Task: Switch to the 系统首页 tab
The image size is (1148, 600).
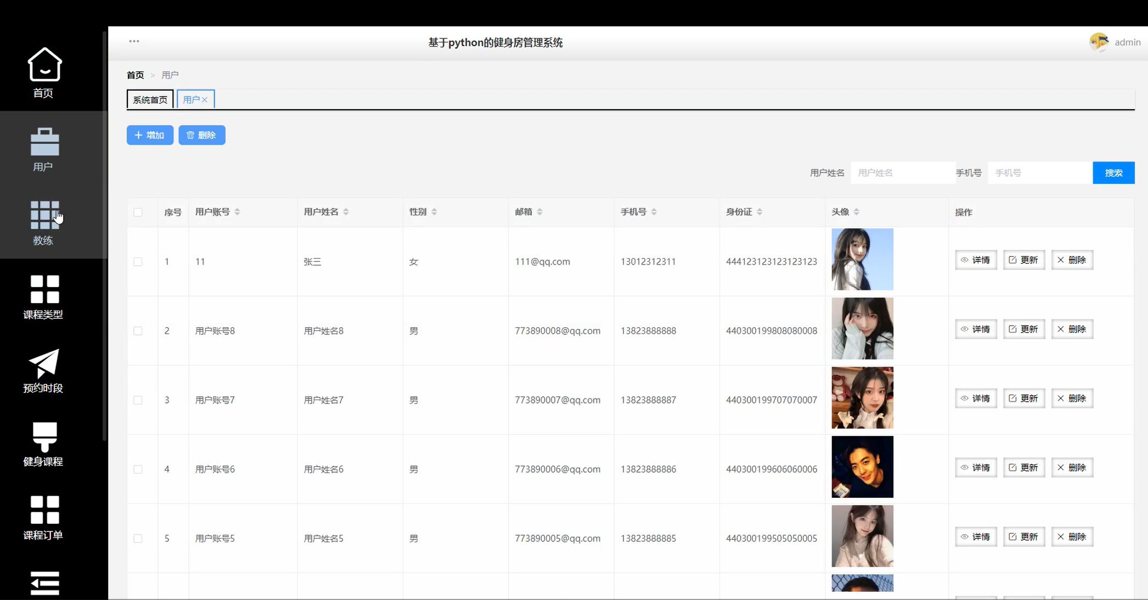Action: 150,99
